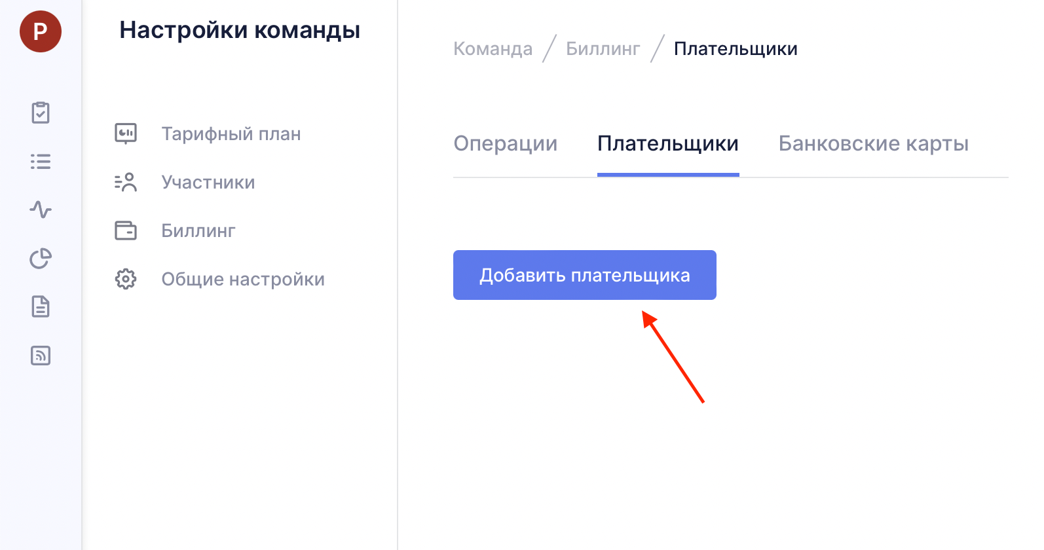
Task: Click the Биллинг breadcrumb link
Action: pyautogui.click(x=603, y=49)
